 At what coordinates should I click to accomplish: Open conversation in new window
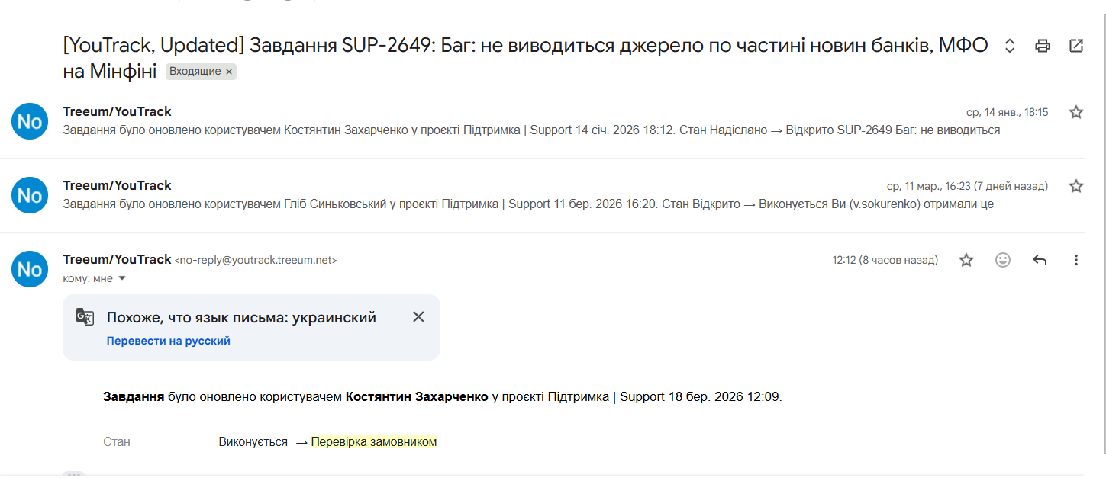click(x=1076, y=46)
